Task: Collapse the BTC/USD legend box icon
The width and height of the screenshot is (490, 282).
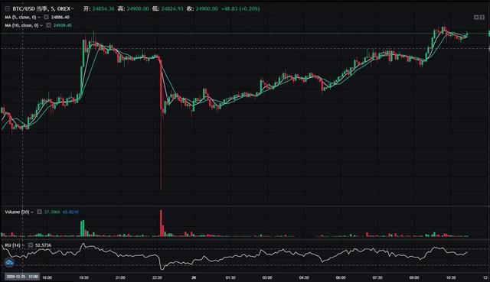Action: (x=7, y=8)
